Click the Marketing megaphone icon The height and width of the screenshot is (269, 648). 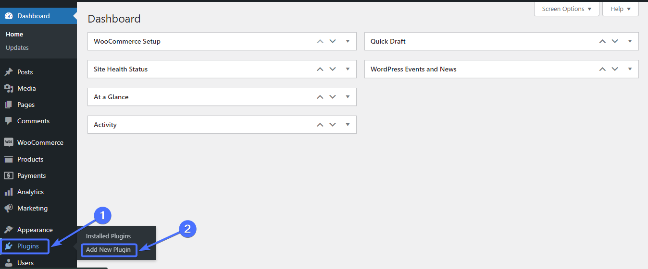9,208
